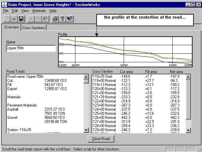Click the Cut scissors icon
Screen dimensions: 202x152
31,19
